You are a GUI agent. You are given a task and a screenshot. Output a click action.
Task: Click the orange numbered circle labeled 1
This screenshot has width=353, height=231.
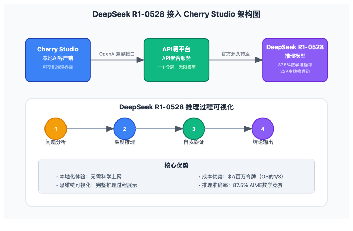(x=55, y=129)
